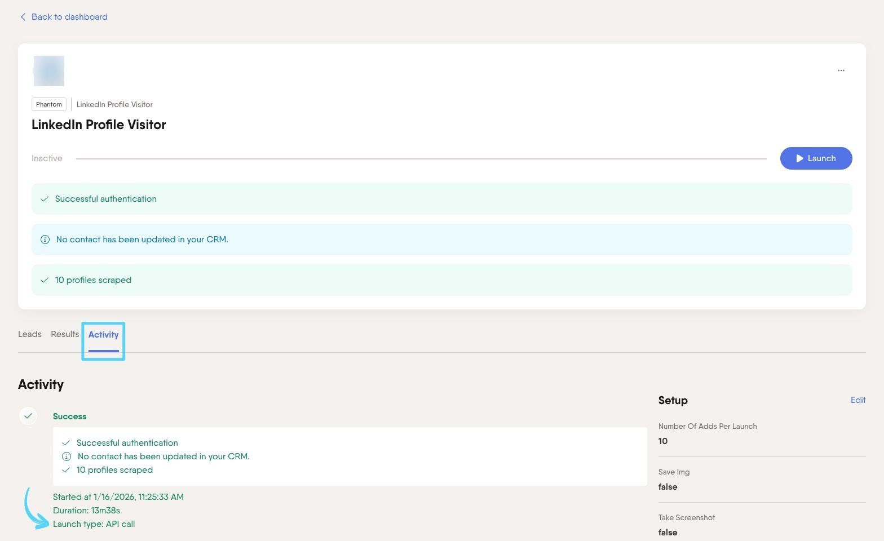Viewport: 884px width, 541px height.
Task: Click the Success status checkmark circle icon
Action: pyautogui.click(x=28, y=416)
